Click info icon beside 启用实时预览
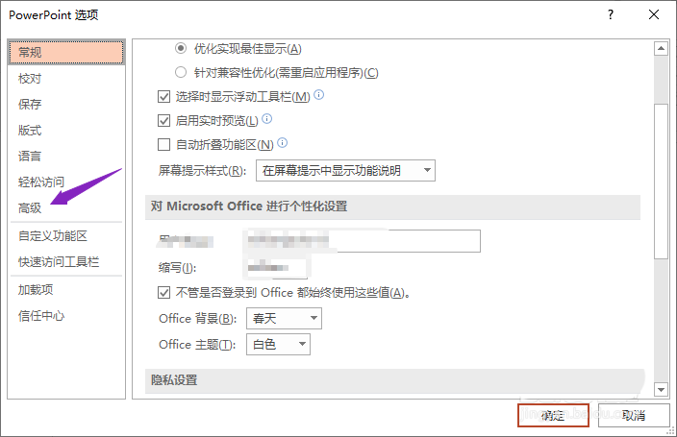This screenshot has width=677, height=437. point(267,119)
